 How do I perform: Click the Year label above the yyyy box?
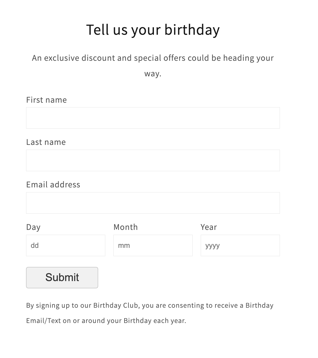click(x=208, y=227)
